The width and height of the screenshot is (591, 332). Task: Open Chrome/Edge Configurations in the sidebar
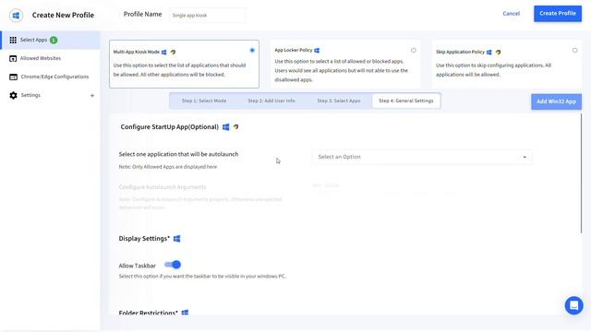(50, 77)
